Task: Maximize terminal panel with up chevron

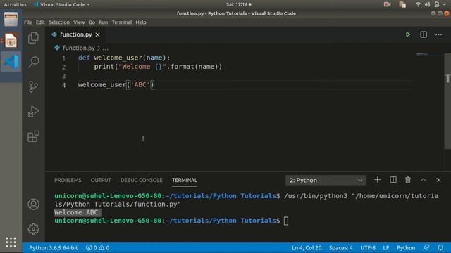Action: click(x=423, y=180)
